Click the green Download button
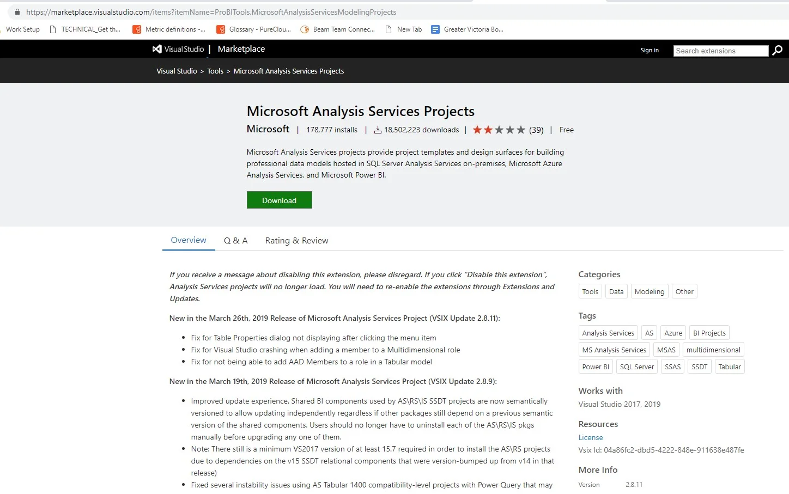 tap(279, 200)
